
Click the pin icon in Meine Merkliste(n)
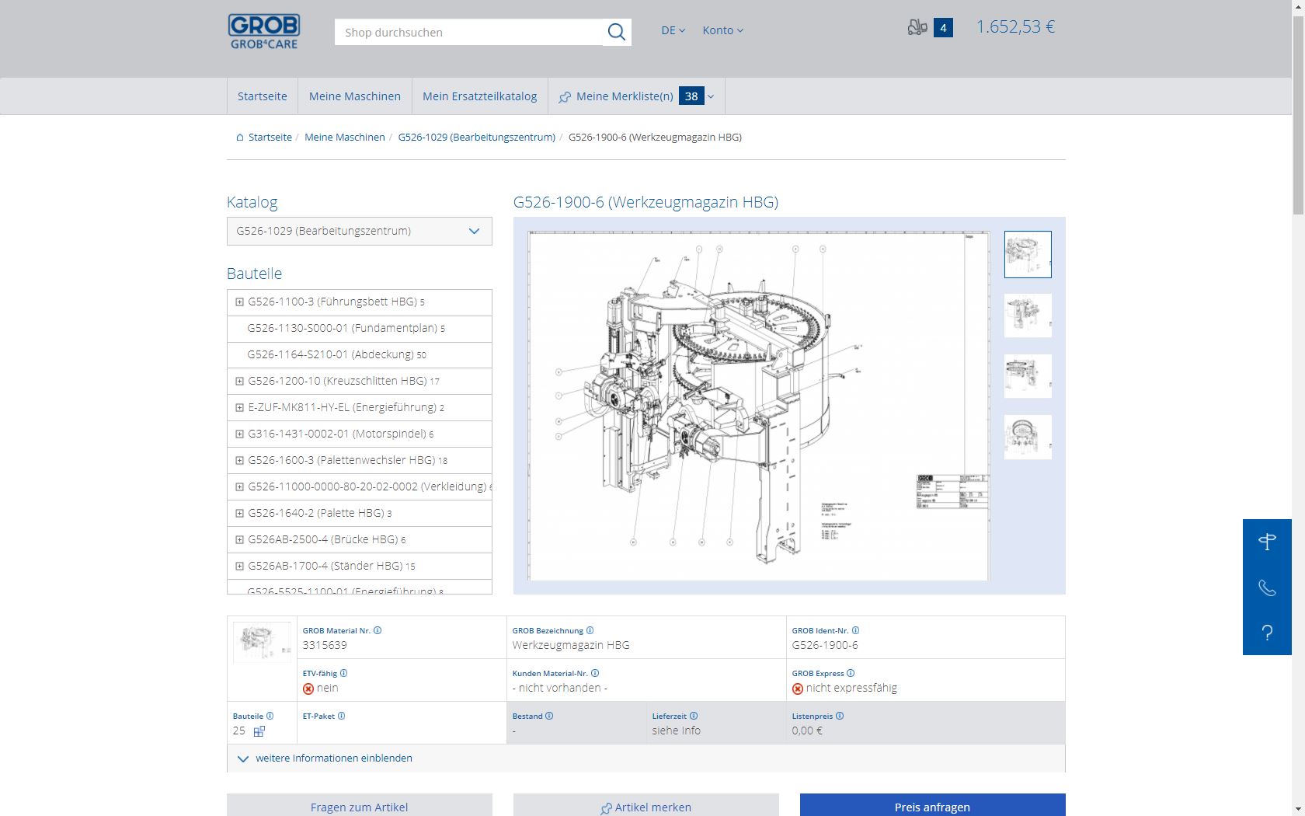[565, 97]
